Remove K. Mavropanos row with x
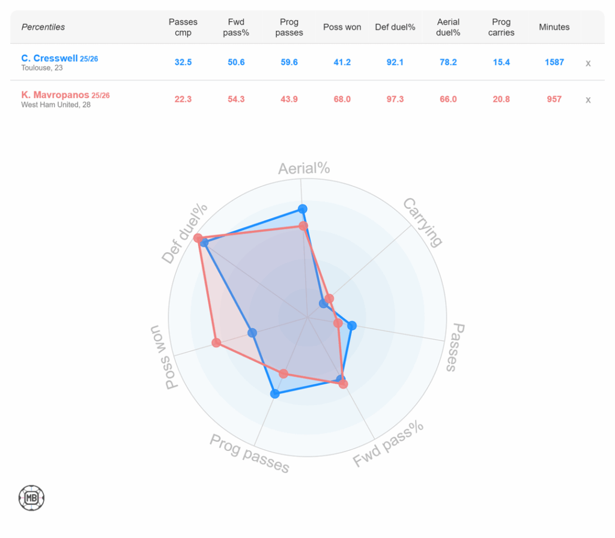The width and height of the screenshot is (615, 538). pyautogui.click(x=588, y=100)
